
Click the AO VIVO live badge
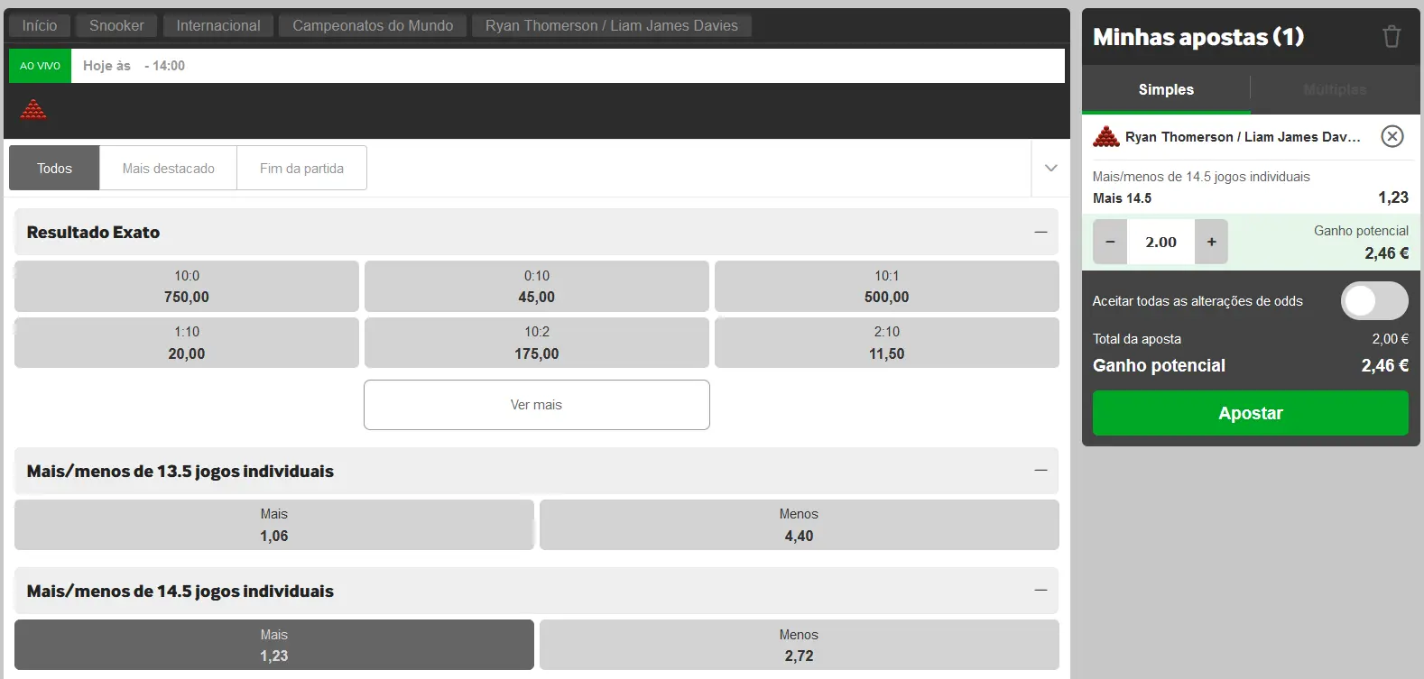tap(40, 66)
